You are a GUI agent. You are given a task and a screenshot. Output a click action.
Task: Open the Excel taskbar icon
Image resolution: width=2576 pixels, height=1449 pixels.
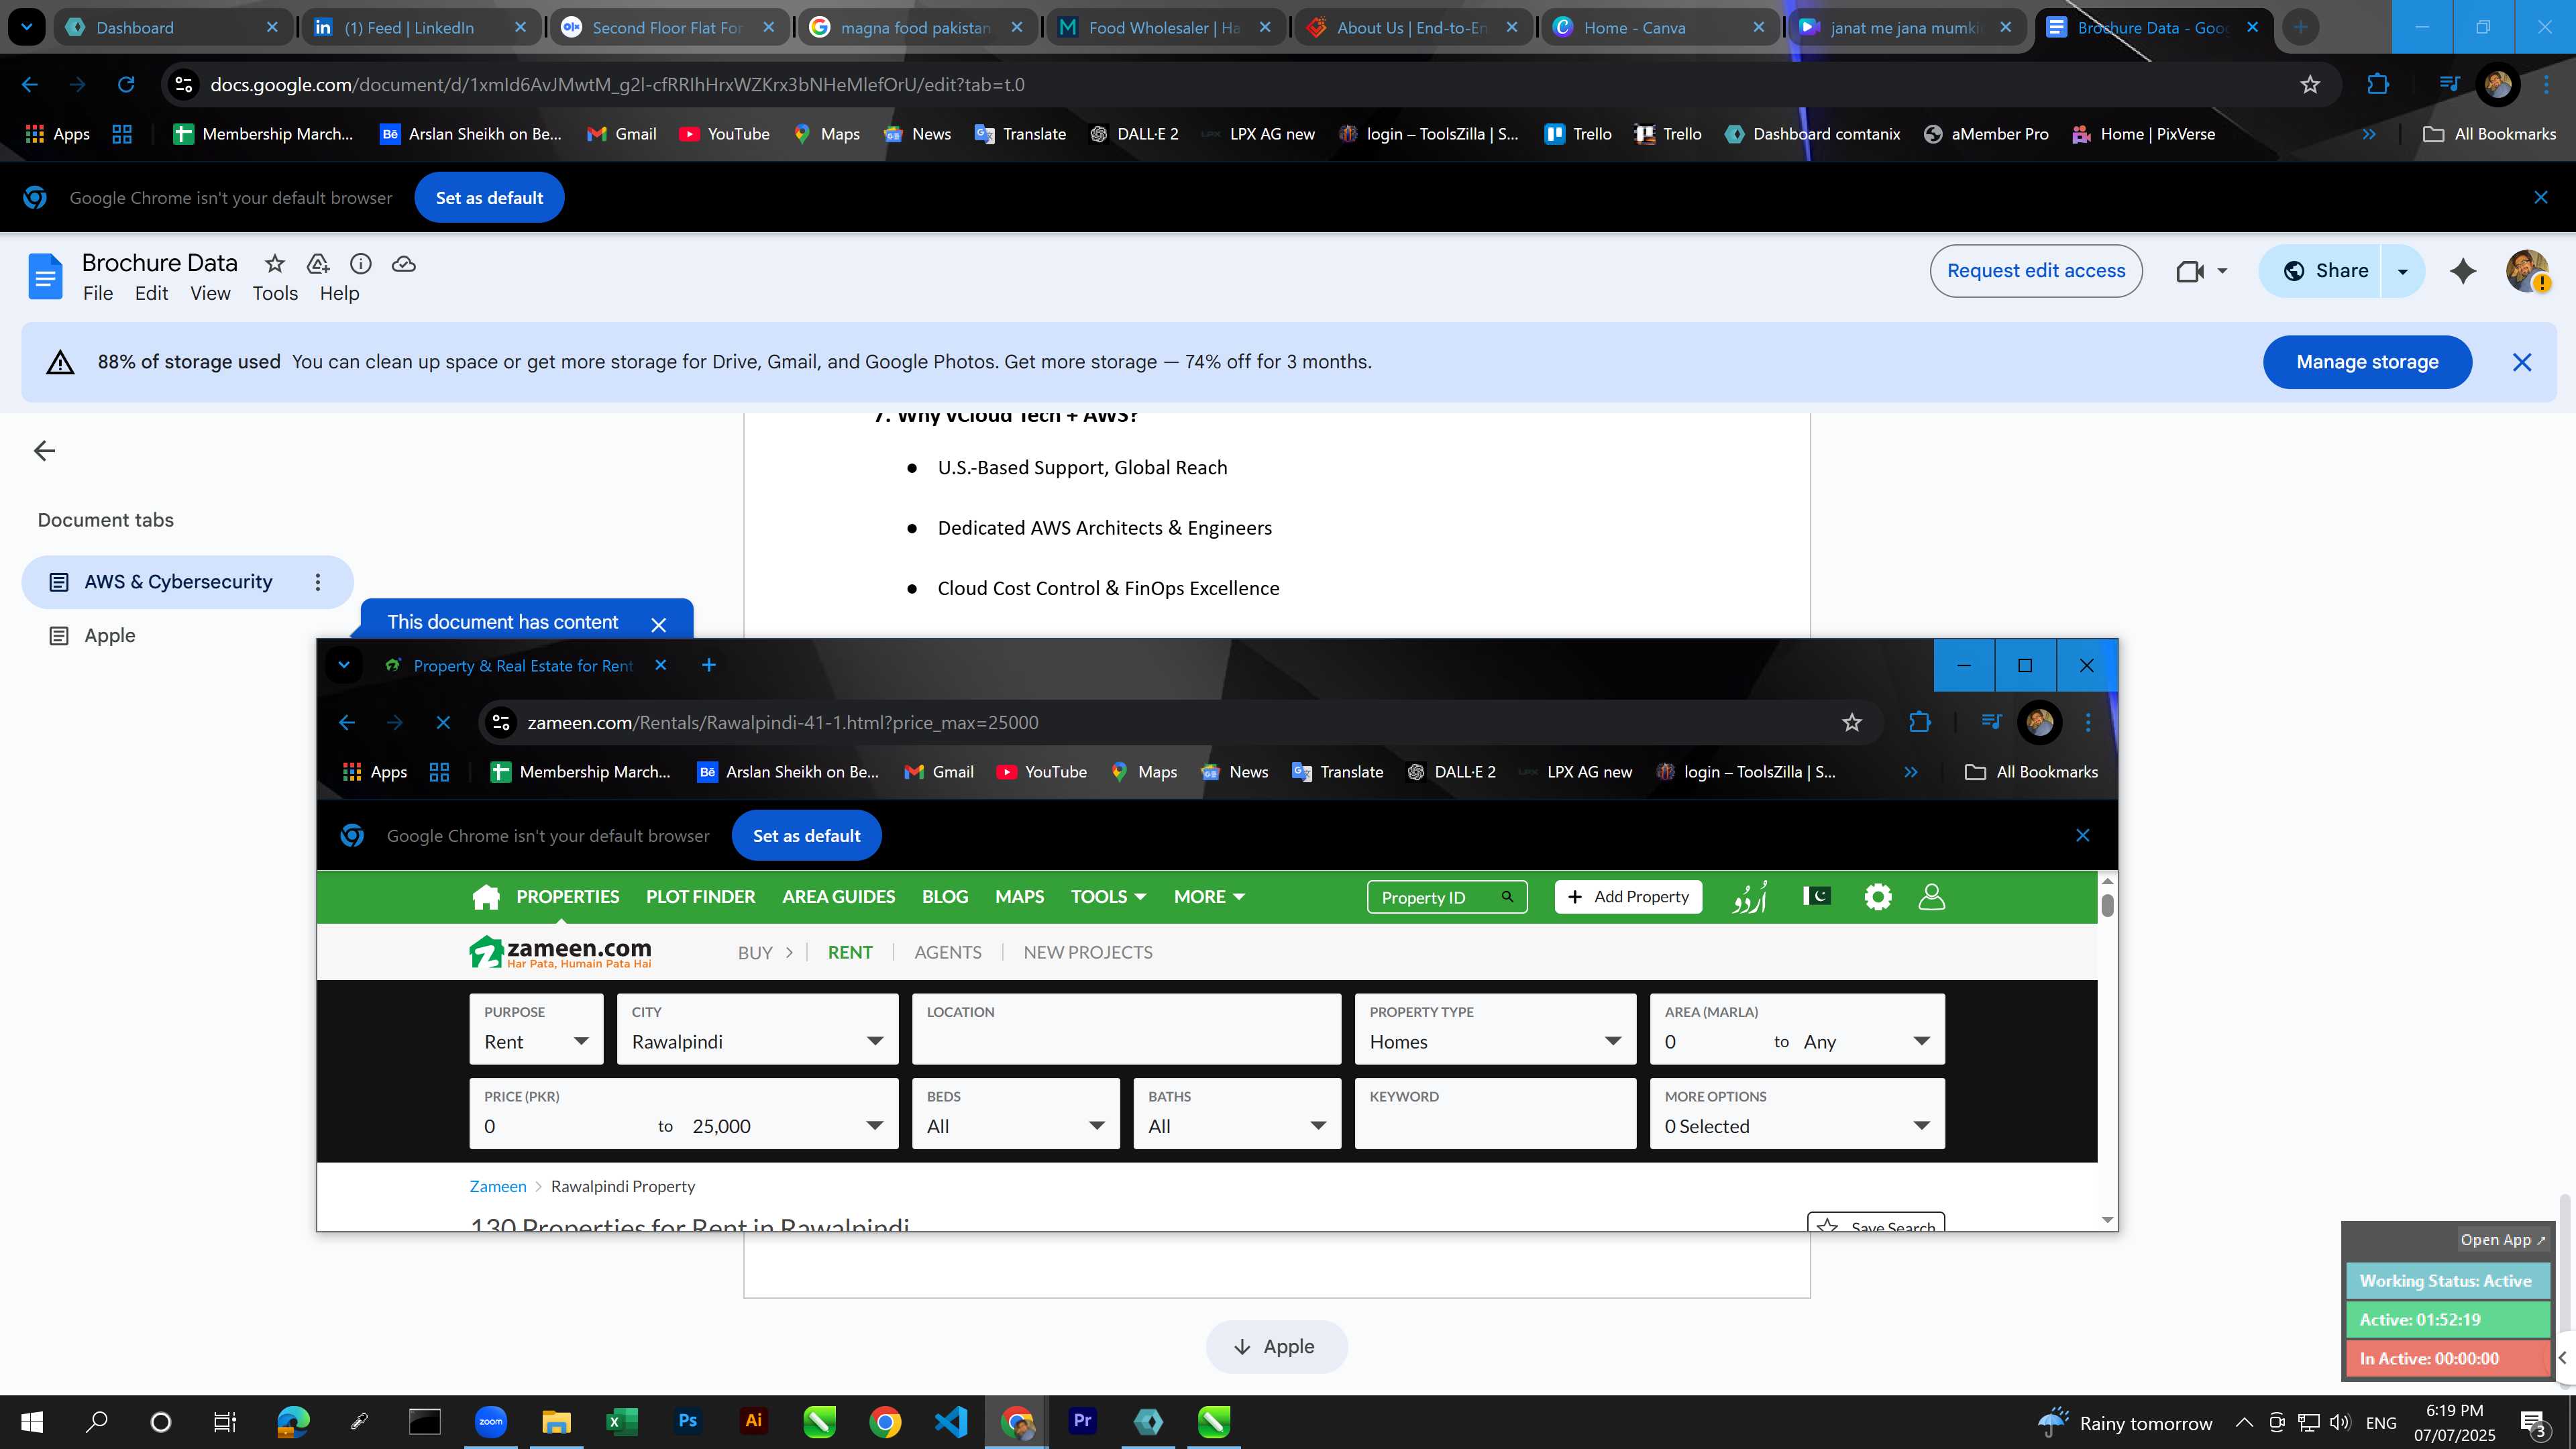pyautogui.click(x=622, y=1421)
